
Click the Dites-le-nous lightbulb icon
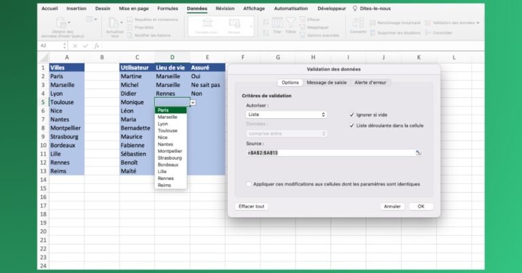click(355, 9)
